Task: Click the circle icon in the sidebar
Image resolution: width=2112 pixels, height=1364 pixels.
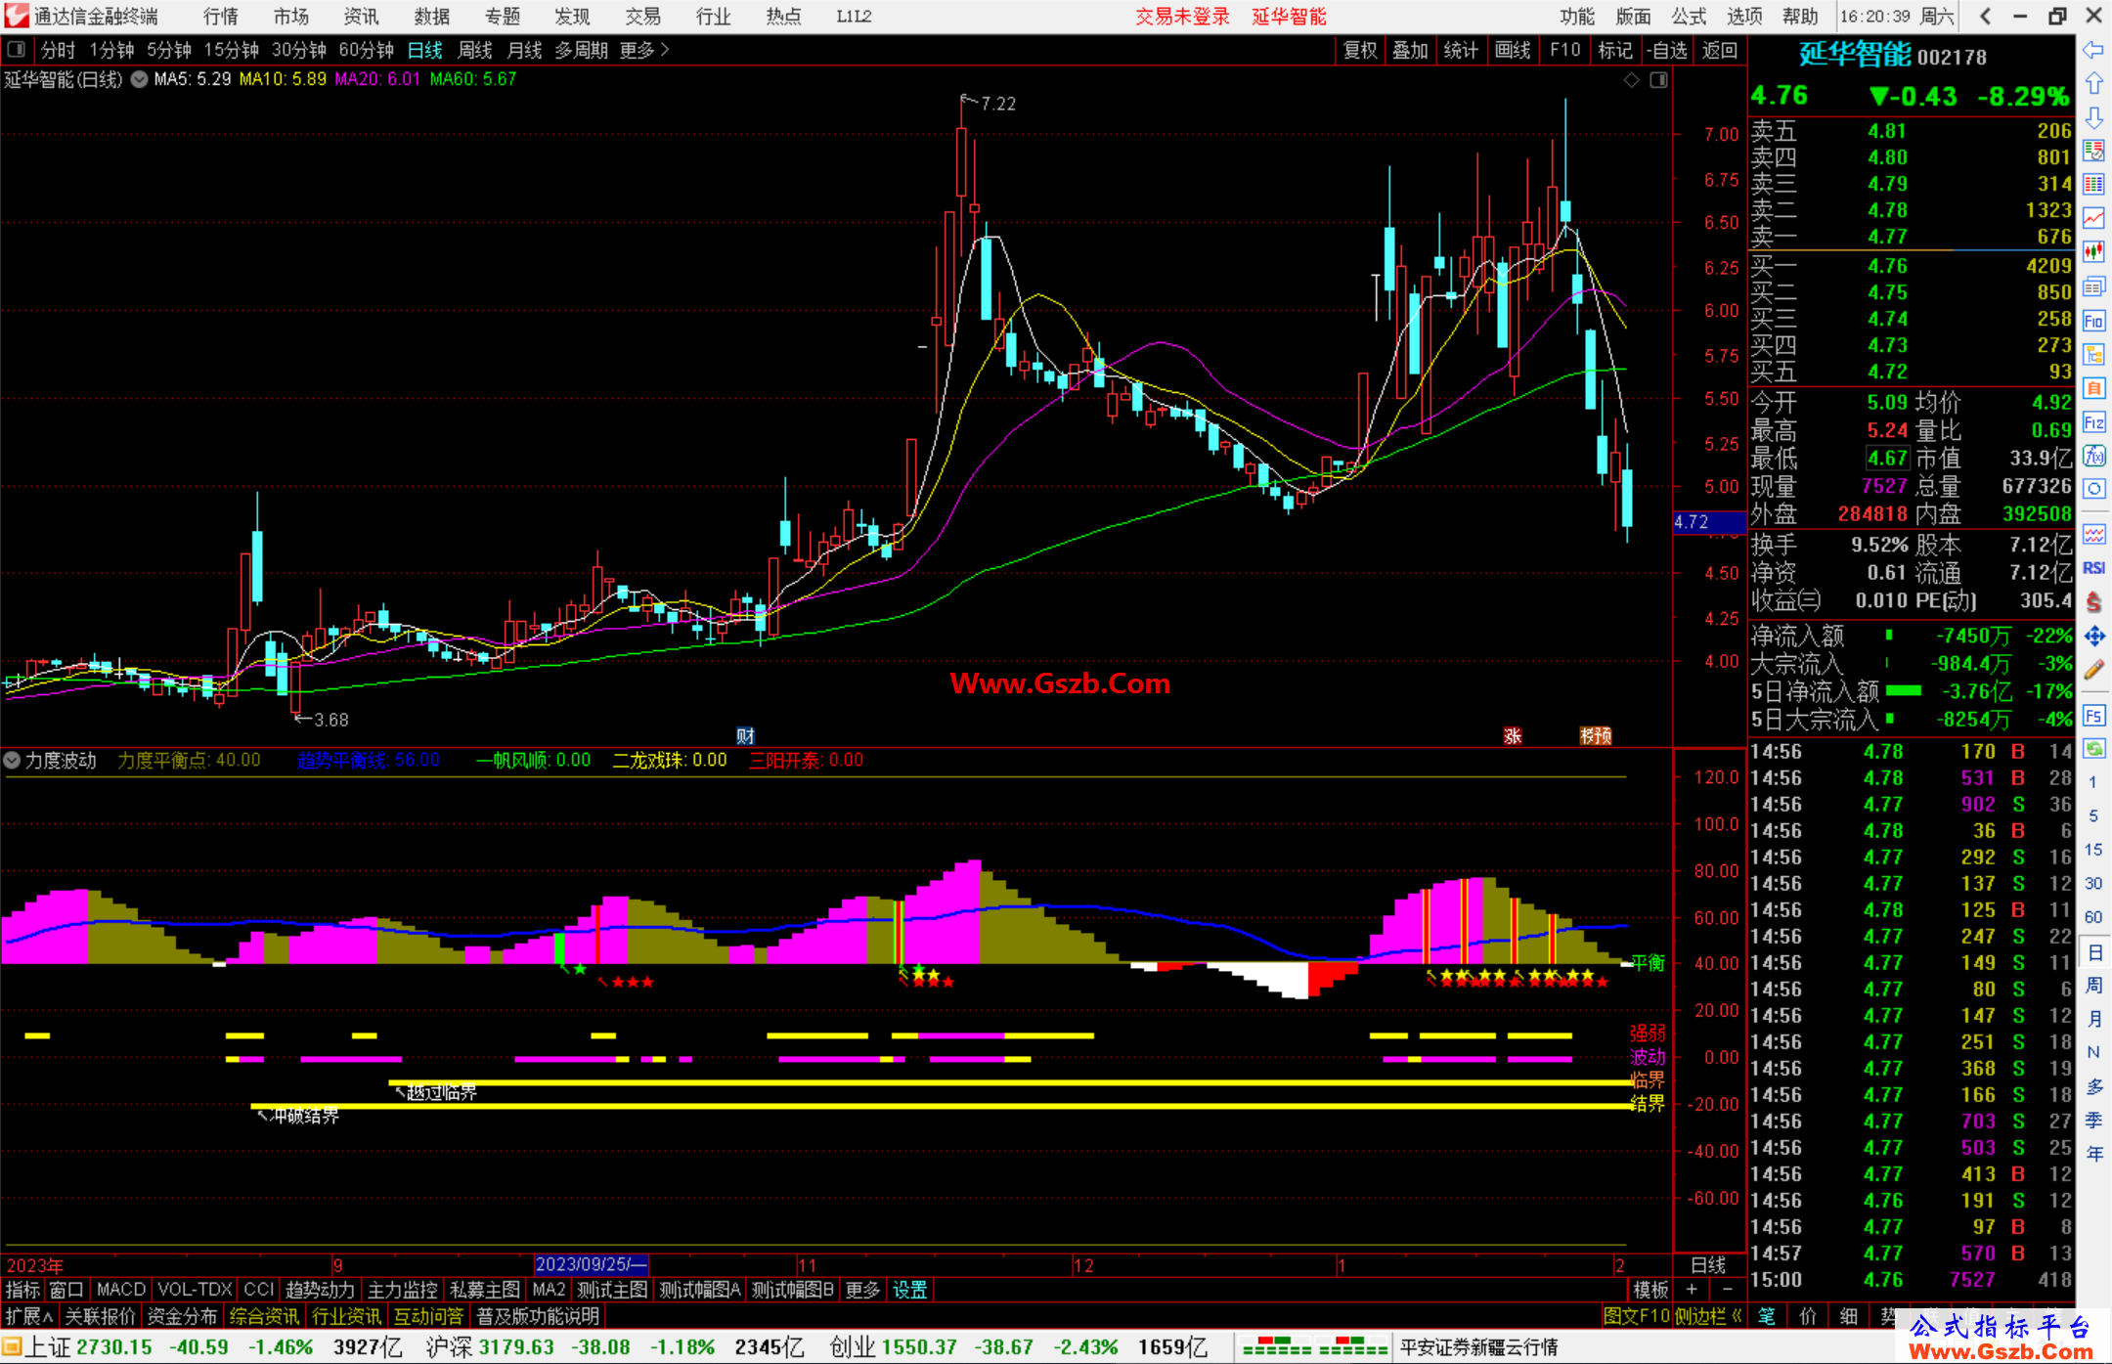Action: click(2093, 489)
